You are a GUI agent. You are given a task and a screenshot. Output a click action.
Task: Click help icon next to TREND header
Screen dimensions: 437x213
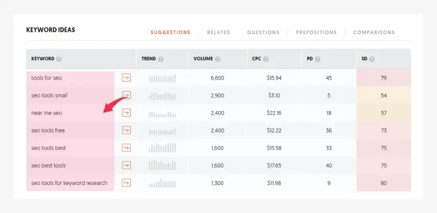[161, 59]
